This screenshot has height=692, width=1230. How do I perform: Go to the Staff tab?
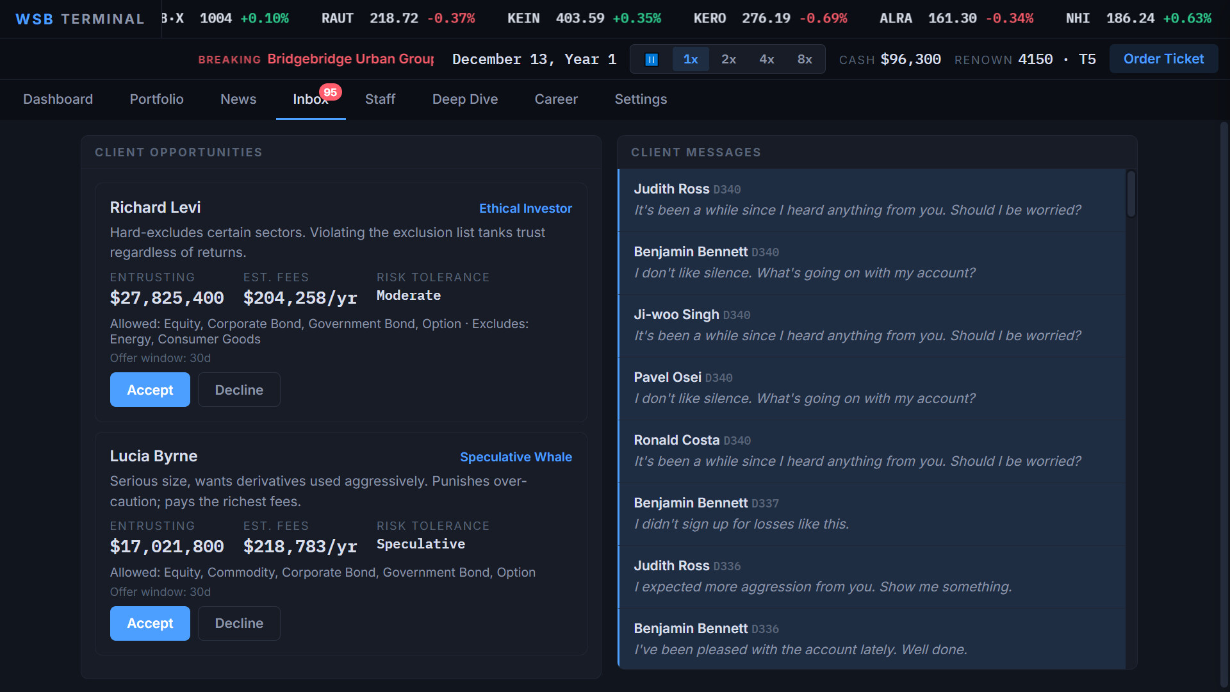[x=380, y=99]
